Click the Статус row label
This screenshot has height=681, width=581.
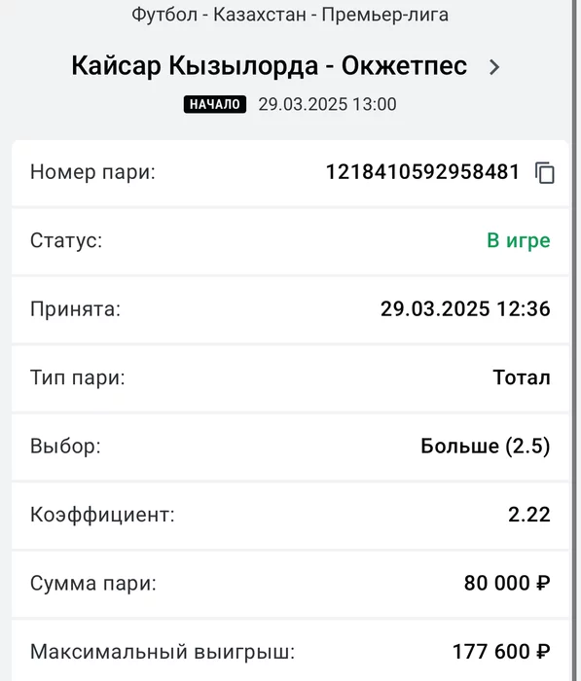(x=66, y=240)
